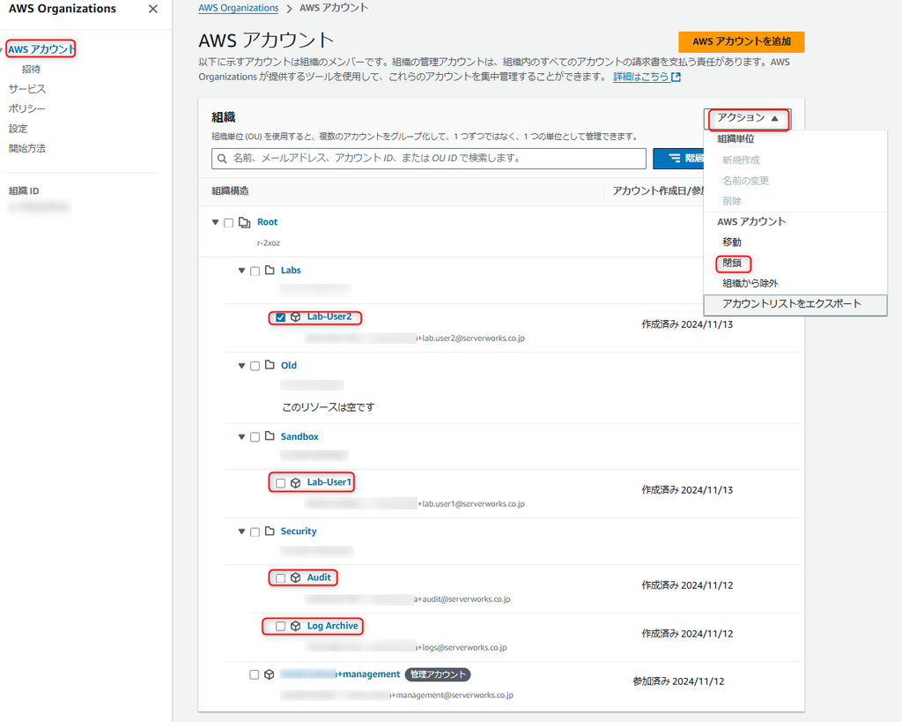Open 設定 in the sidebar
This screenshot has width=902, height=722.
18,129
